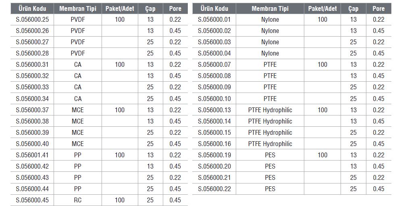Click the right table's Ürün Kodu header
Viewport: 397px width, 206px height.
tap(214, 8)
